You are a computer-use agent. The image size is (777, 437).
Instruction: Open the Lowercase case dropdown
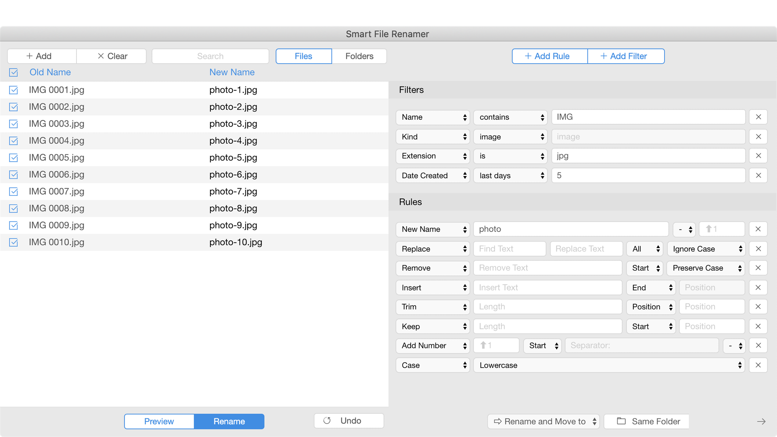pos(609,365)
